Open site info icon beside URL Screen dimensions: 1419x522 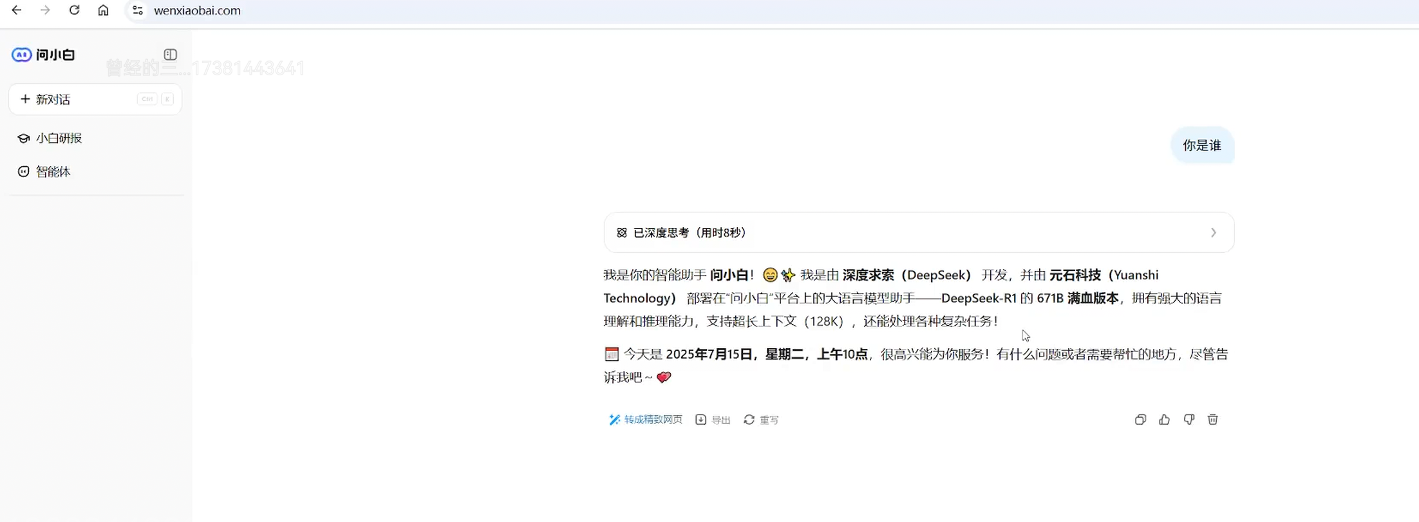(x=137, y=10)
